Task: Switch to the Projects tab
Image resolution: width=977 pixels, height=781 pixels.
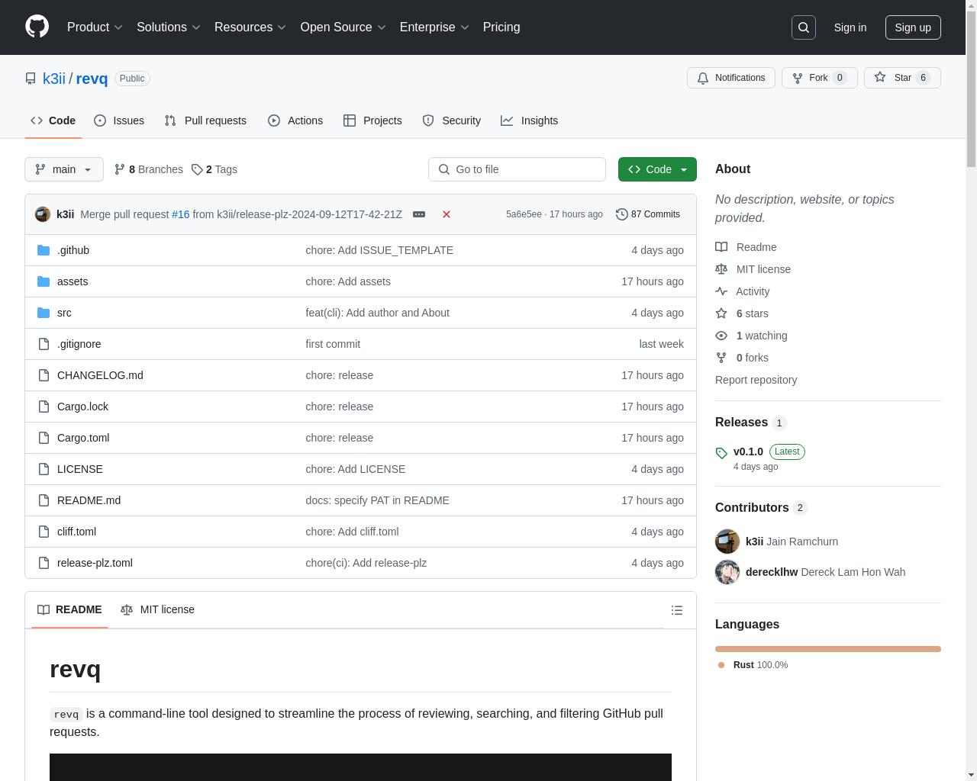Action: (x=372, y=121)
